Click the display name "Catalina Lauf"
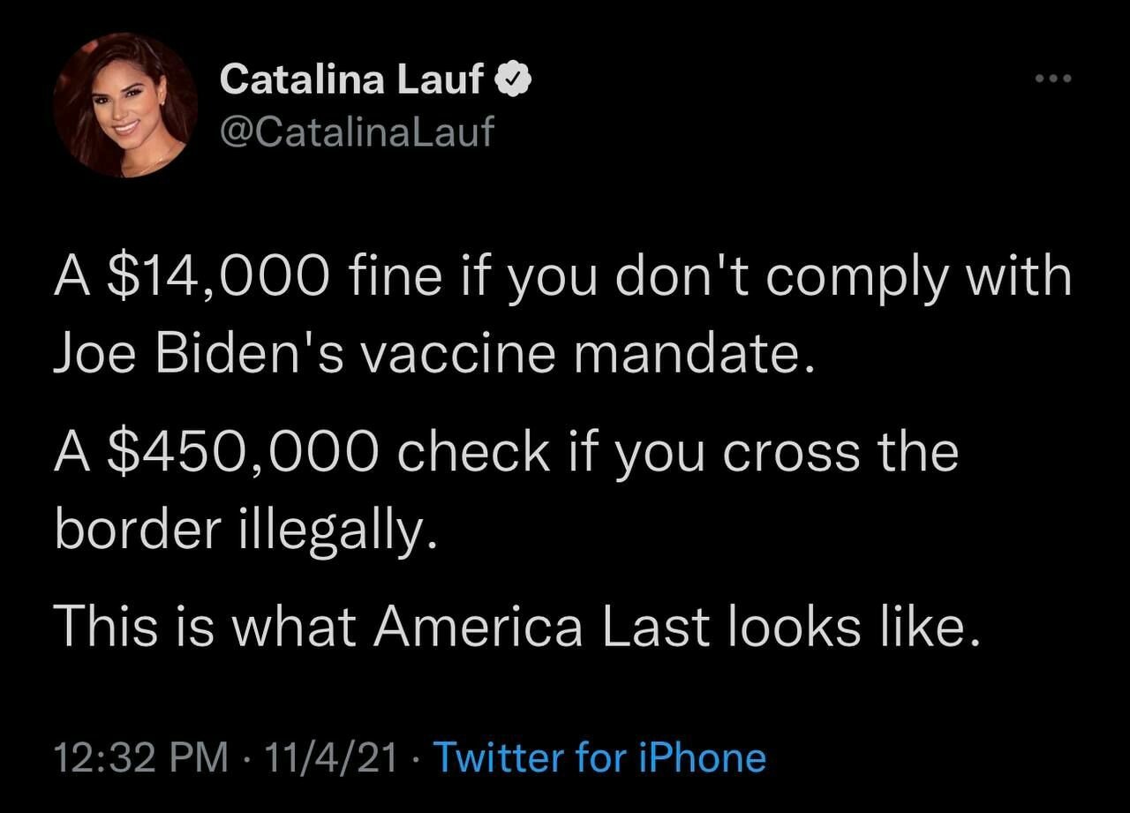1130x813 pixels. [x=352, y=79]
